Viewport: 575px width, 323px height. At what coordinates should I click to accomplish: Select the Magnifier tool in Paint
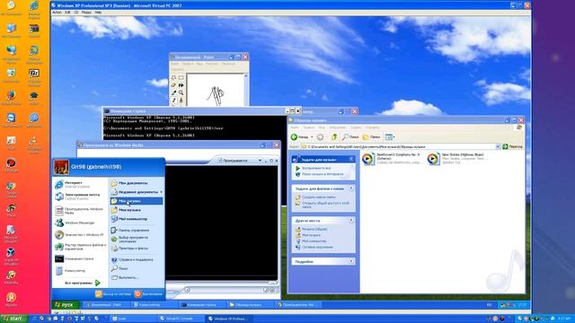coord(181,92)
